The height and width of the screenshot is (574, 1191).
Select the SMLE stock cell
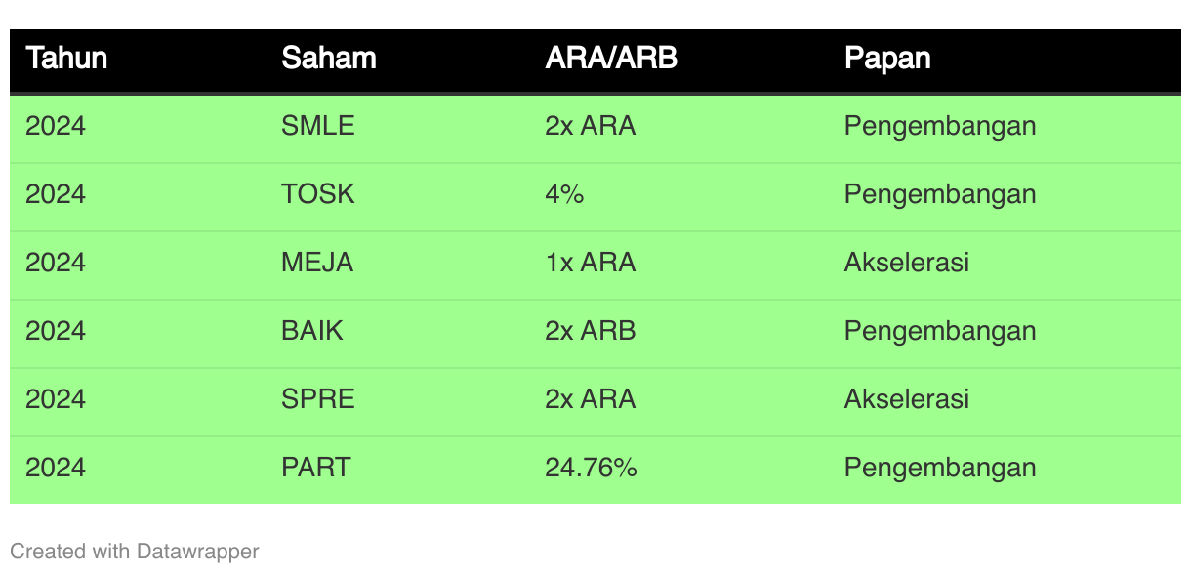(318, 126)
